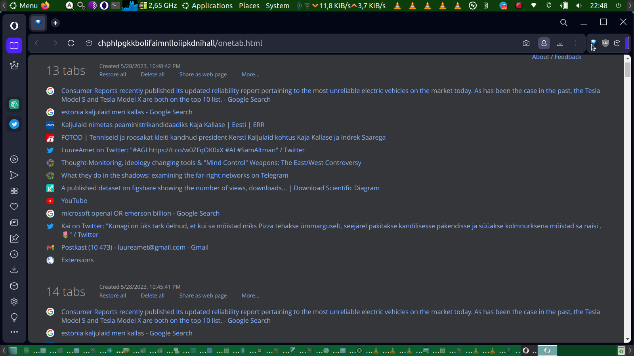This screenshot has width=634, height=356.
Task: Open Easy Setup sliders icon
Action: pyautogui.click(x=577, y=43)
